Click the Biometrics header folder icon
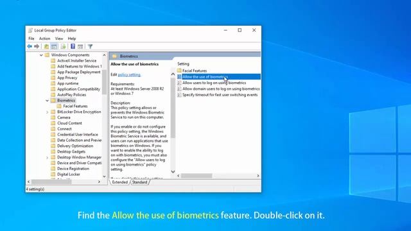Viewport: 411px width, 231px height. tap(114, 56)
